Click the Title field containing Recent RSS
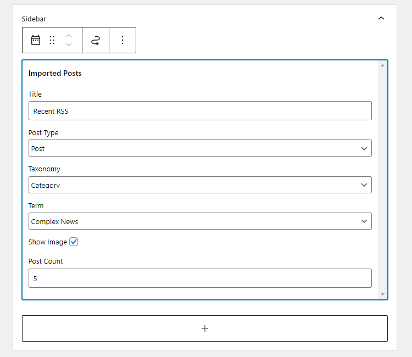 200,111
